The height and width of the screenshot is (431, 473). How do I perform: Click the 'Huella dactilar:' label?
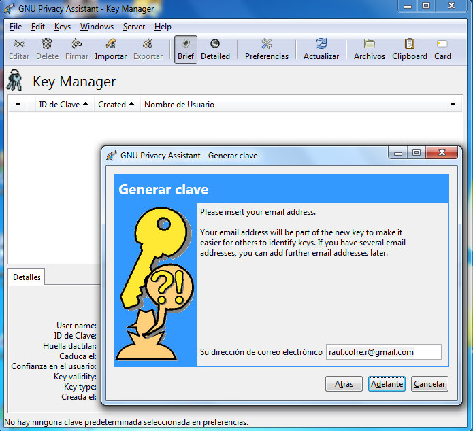69,346
